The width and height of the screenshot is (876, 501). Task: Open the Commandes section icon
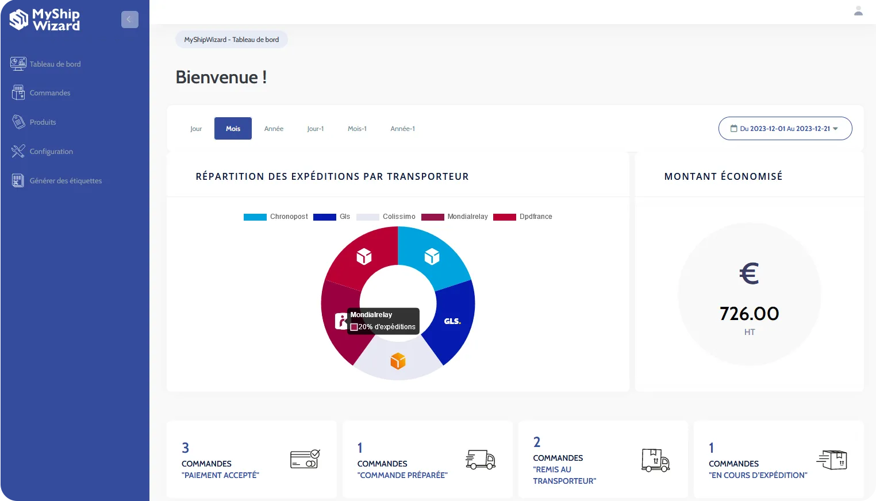click(x=18, y=93)
